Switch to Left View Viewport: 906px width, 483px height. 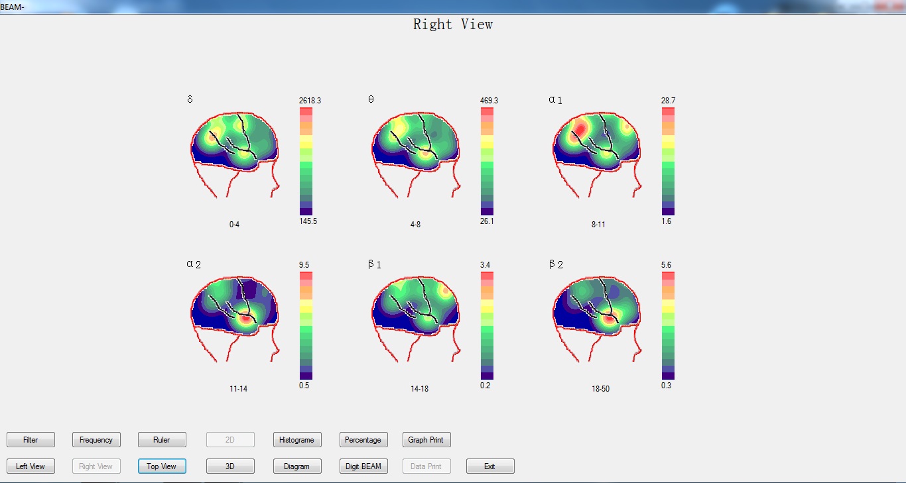31,466
